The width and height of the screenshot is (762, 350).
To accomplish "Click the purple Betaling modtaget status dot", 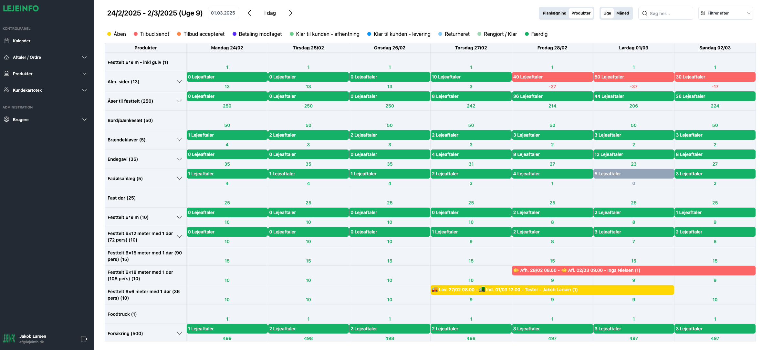I will click(x=234, y=34).
